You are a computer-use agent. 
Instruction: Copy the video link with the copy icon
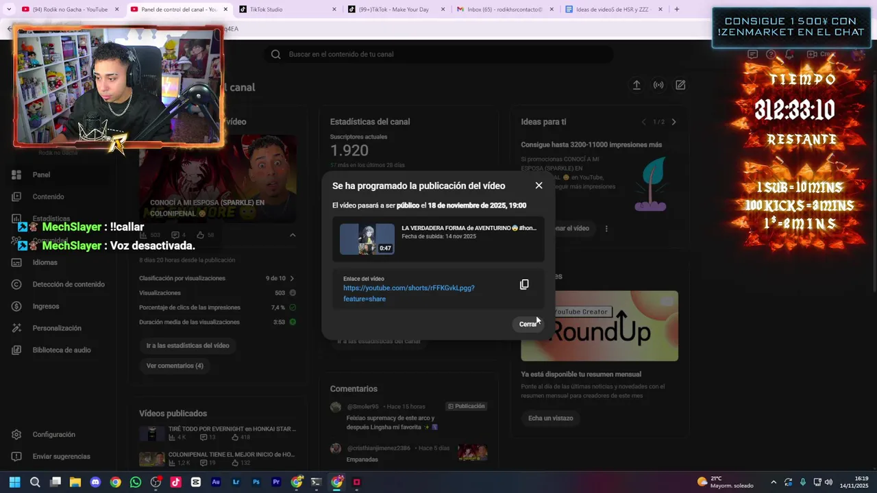point(524,284)
